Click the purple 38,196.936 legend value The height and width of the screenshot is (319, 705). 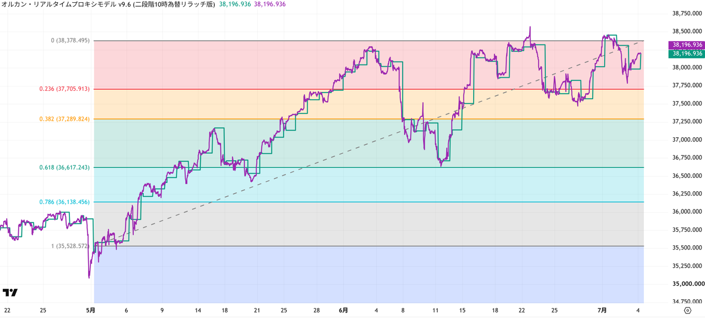click(x=270, y=4)
